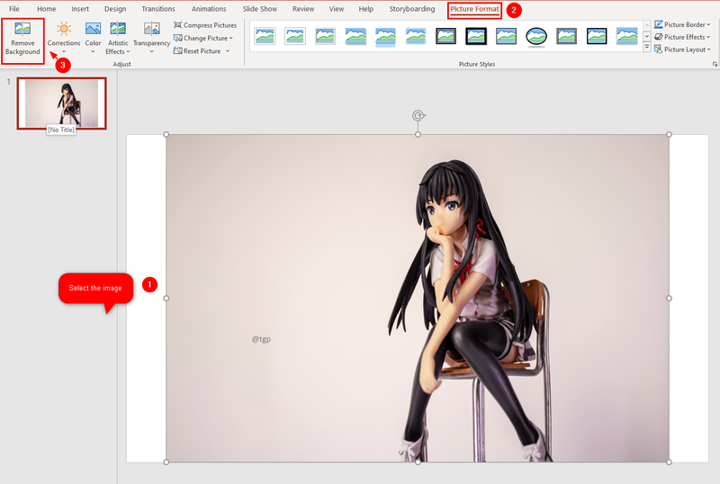Expand Change Picture dropdown arrow
This screenshot has width=720, height=484.
231,38
